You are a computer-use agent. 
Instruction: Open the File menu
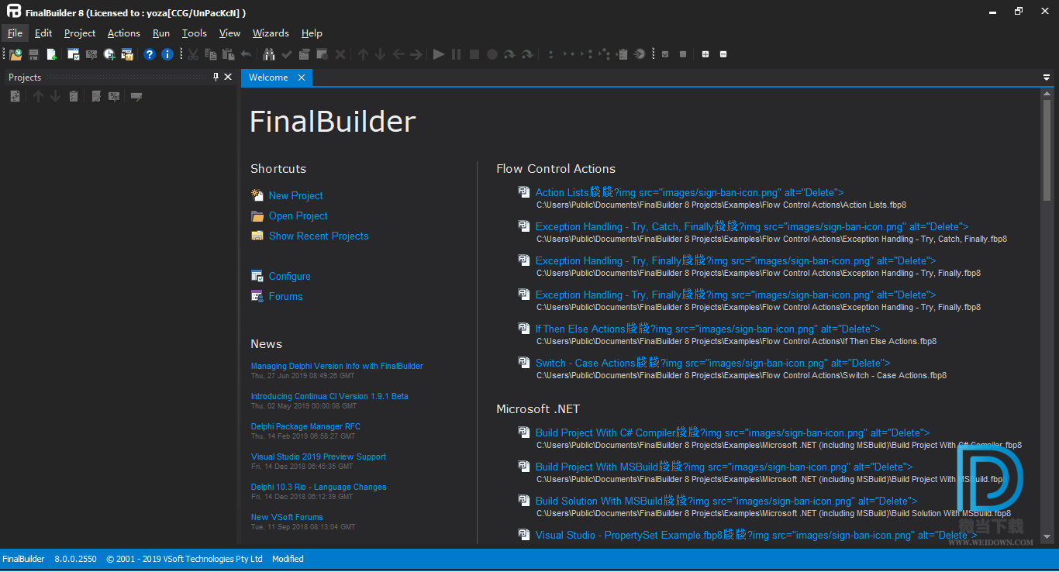15,33
